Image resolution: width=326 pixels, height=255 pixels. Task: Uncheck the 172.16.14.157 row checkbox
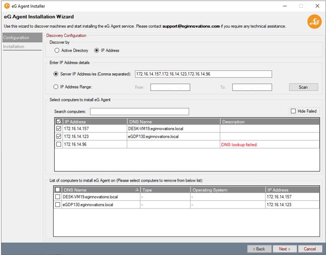click(59, 128)
